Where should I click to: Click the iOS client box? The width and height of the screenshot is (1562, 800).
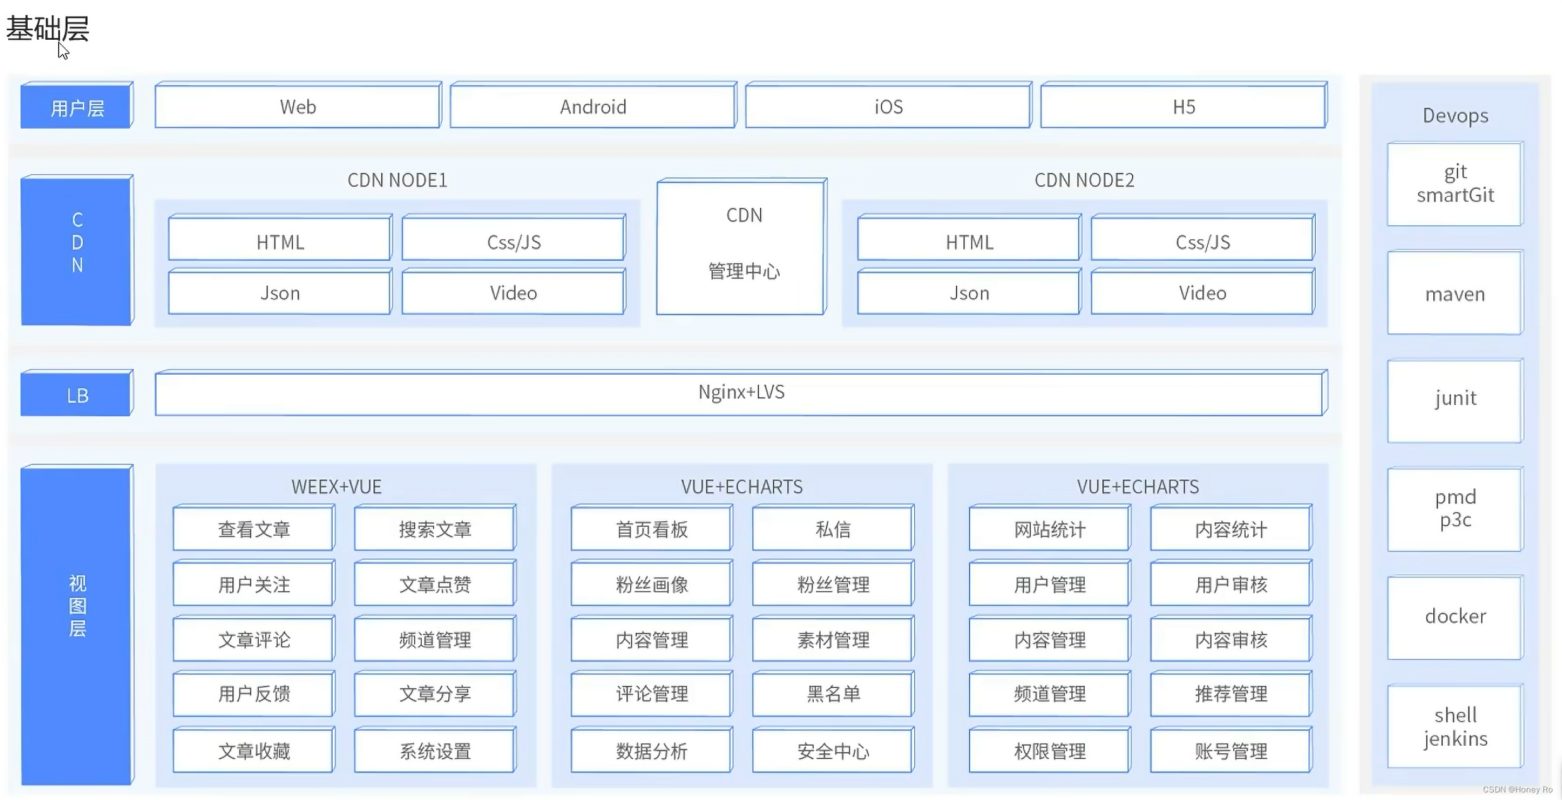tap(888, 107)
